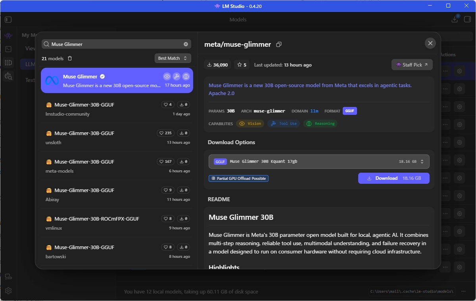Click the icon above the settings gear
Viewport: 476px width, 301px height.
coord(8,277)
